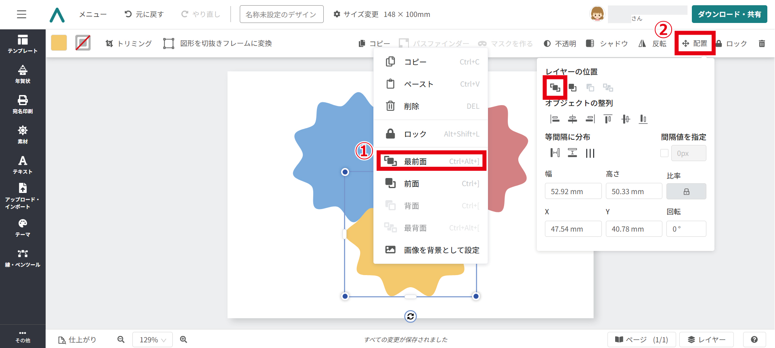
Task: Open the hamburger menu
Action: tap(21, 14)
